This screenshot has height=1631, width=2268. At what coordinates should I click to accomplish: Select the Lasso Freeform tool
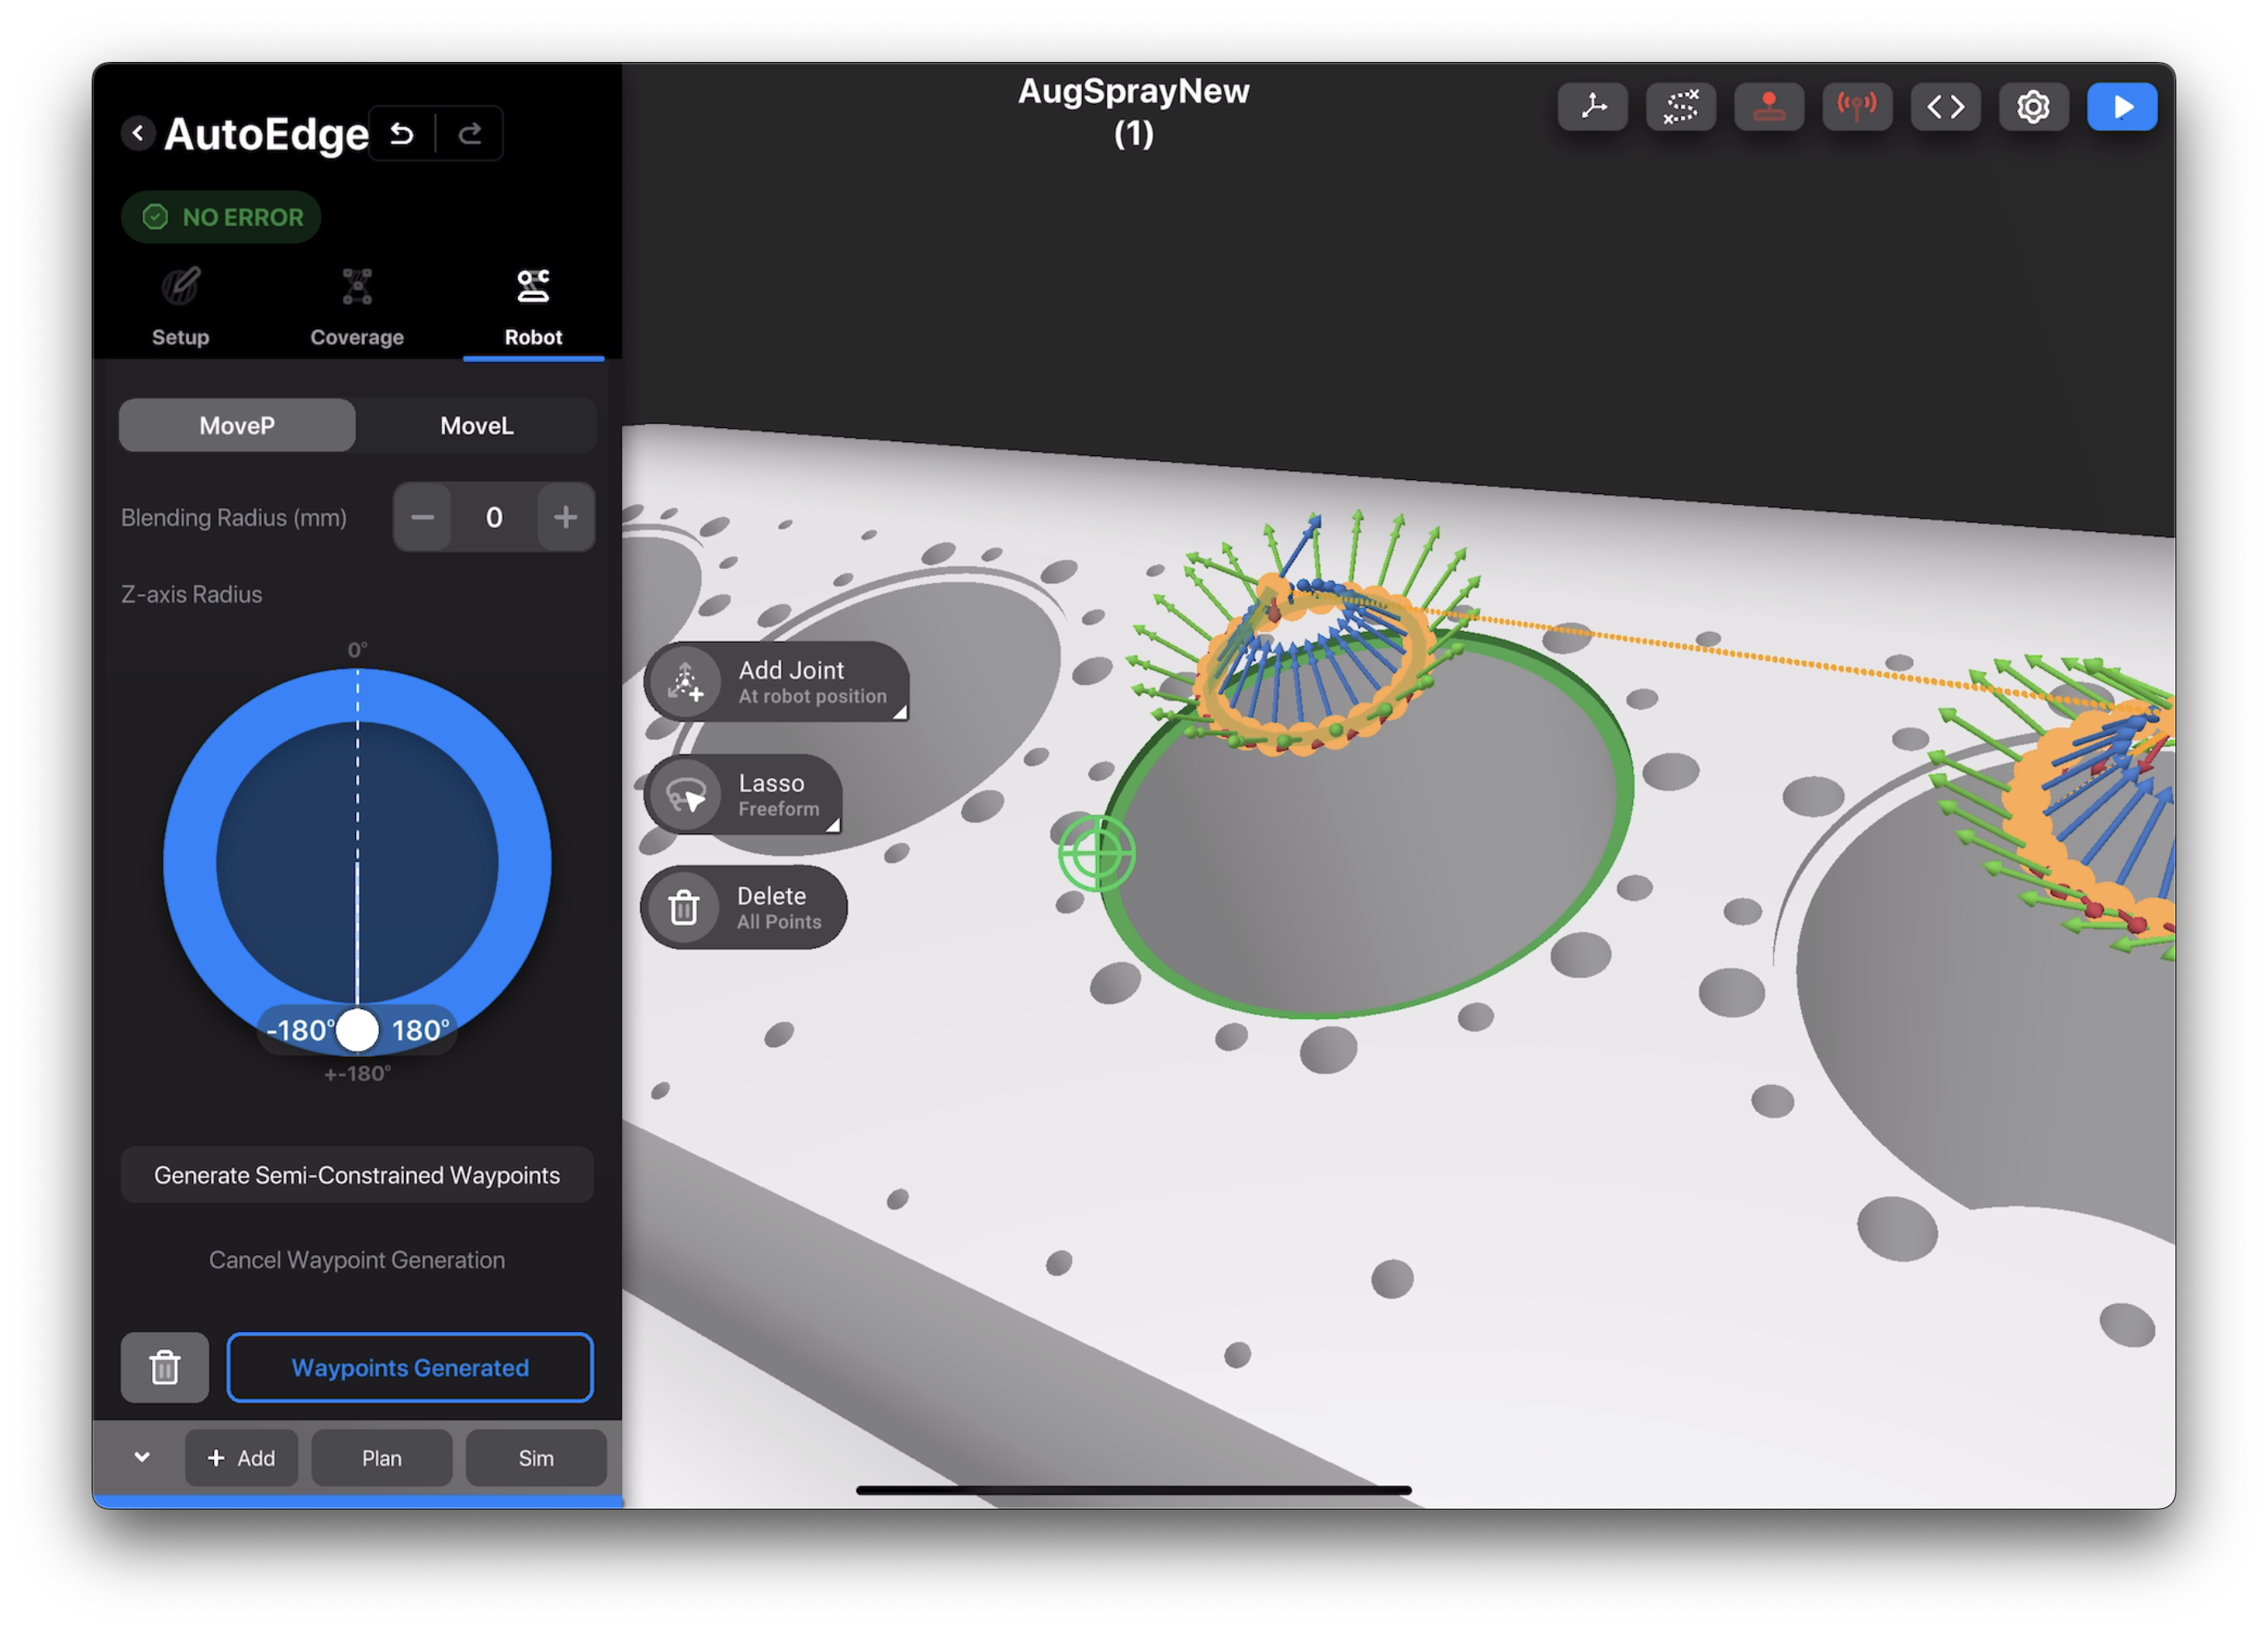(x=743, y=795)
